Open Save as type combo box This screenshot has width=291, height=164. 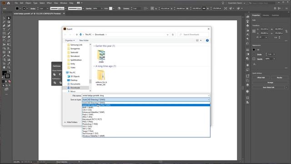[x=146, y=100]
